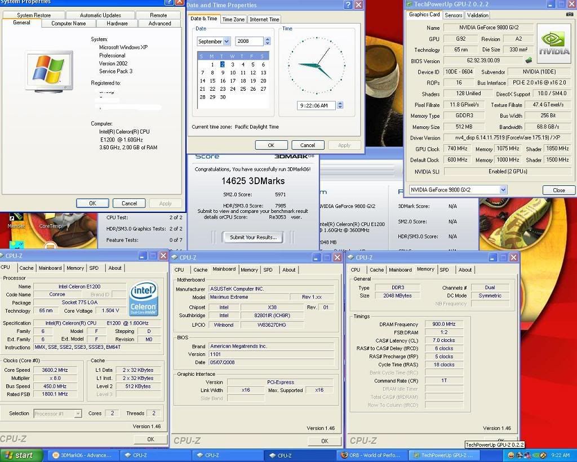577x462 pixels.
Task: Decrease the year using the down arrow
Action: click(268, 43)
